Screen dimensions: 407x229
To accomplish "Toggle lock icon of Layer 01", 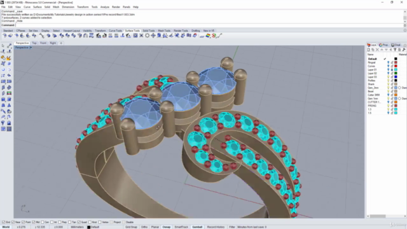I will 392,70.
